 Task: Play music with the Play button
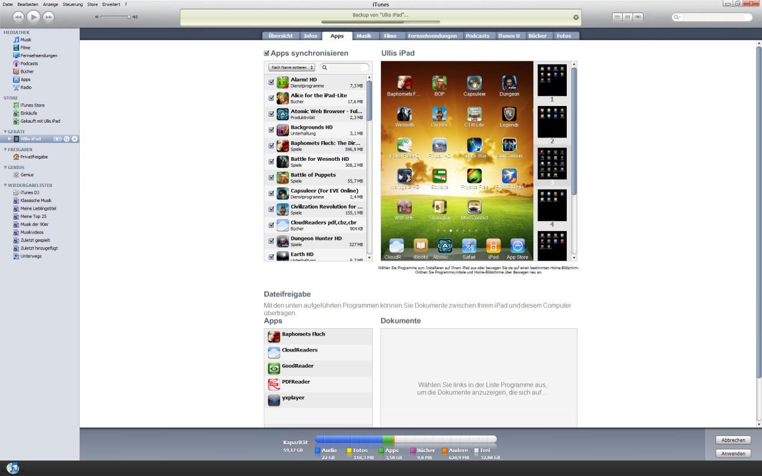click(33, 17)
